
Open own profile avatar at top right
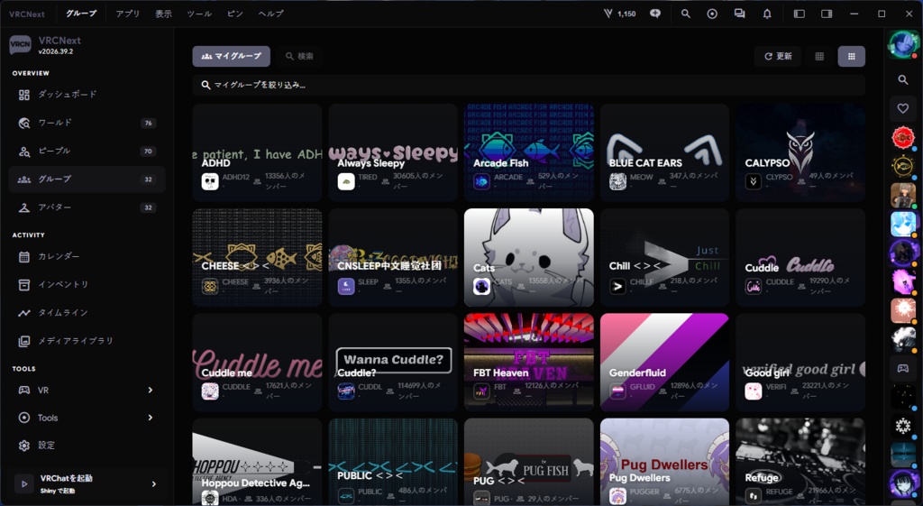click(x=902, y=44)
